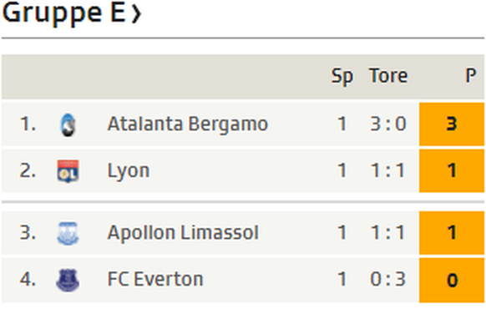Click the Tore column header
Screen dimensions: 486x309
(x=388, y=76)
